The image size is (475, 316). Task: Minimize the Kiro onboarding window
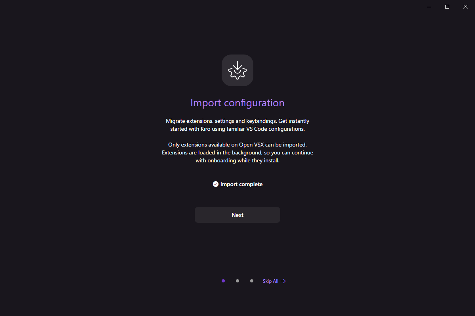pos(429,7)
